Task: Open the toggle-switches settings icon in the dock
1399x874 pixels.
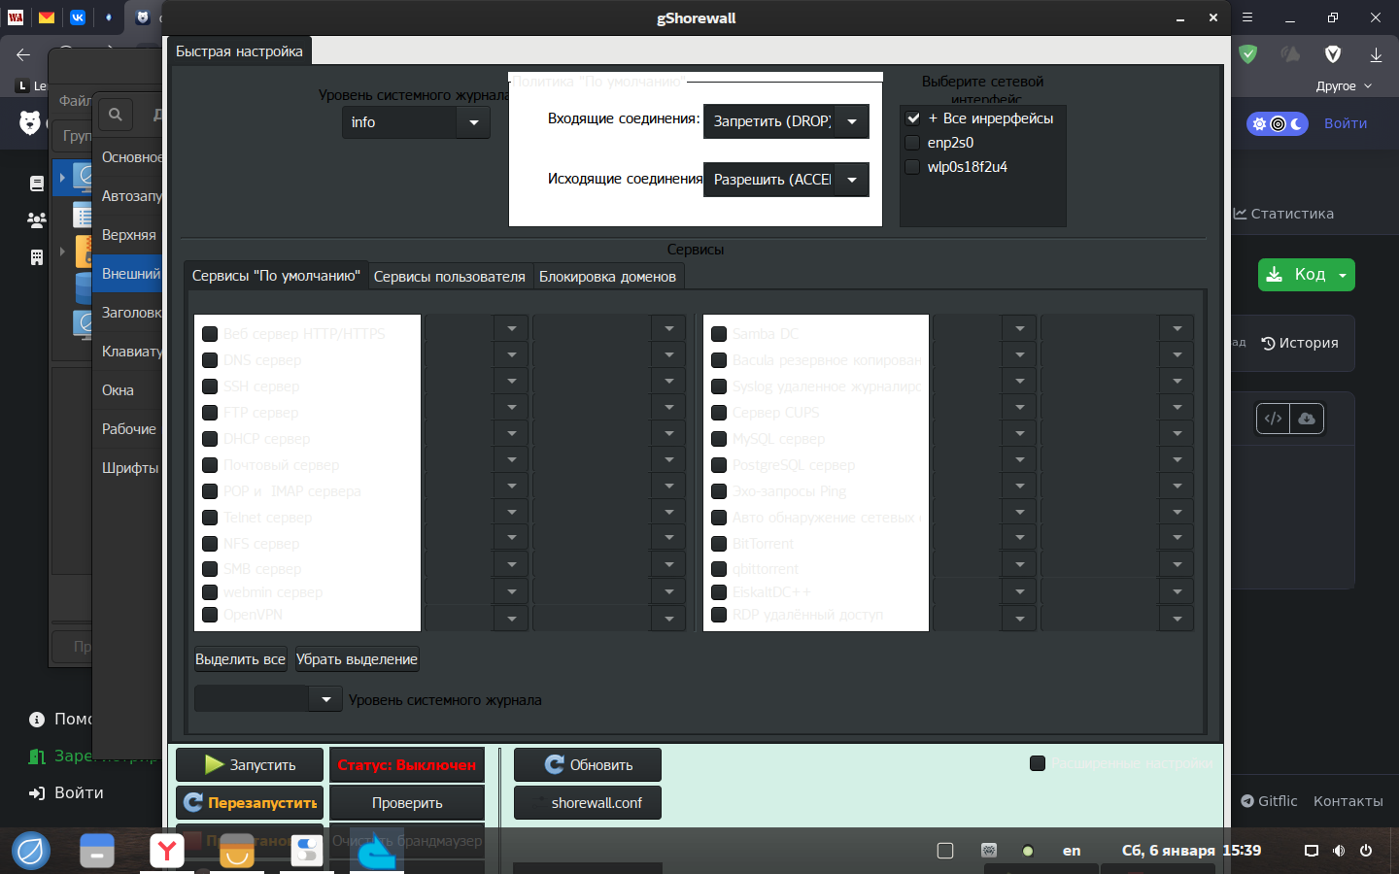Action: [x=307, y=851]
